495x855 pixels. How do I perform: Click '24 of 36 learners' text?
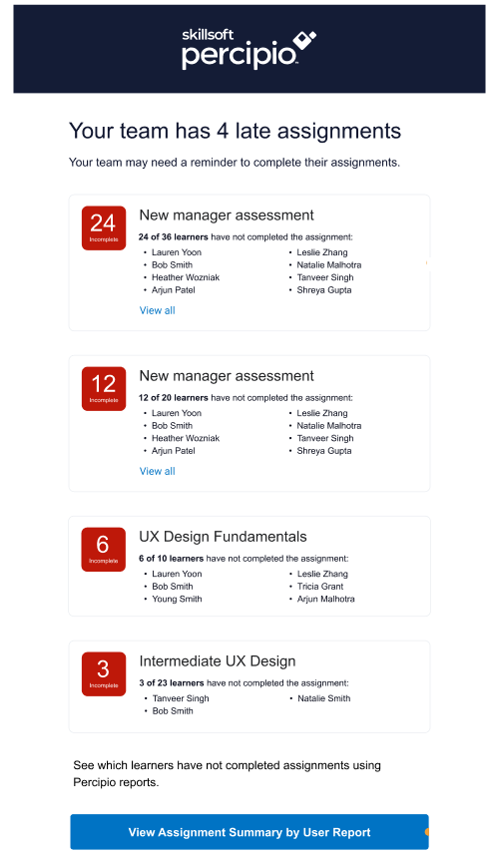pyautogui.click(x=174, y=237)
